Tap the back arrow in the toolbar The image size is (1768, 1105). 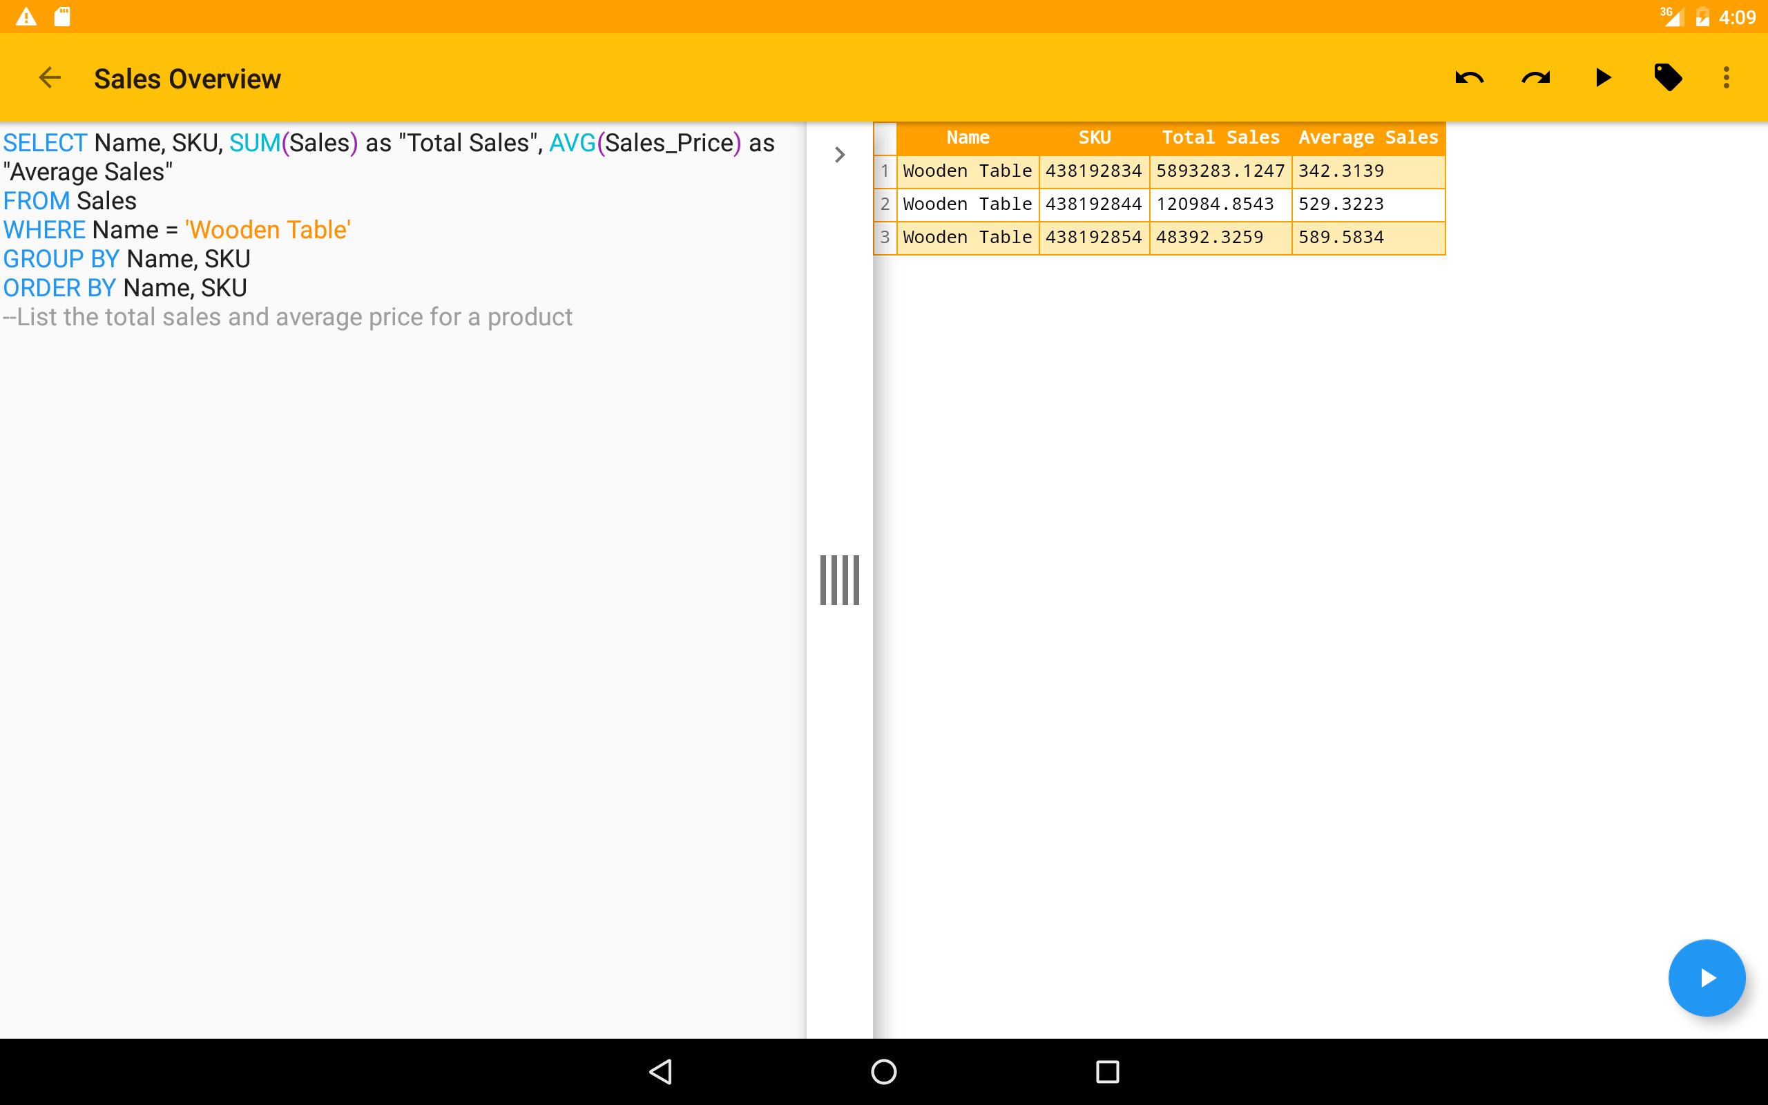pyautogui.click(x=49, y=77)
